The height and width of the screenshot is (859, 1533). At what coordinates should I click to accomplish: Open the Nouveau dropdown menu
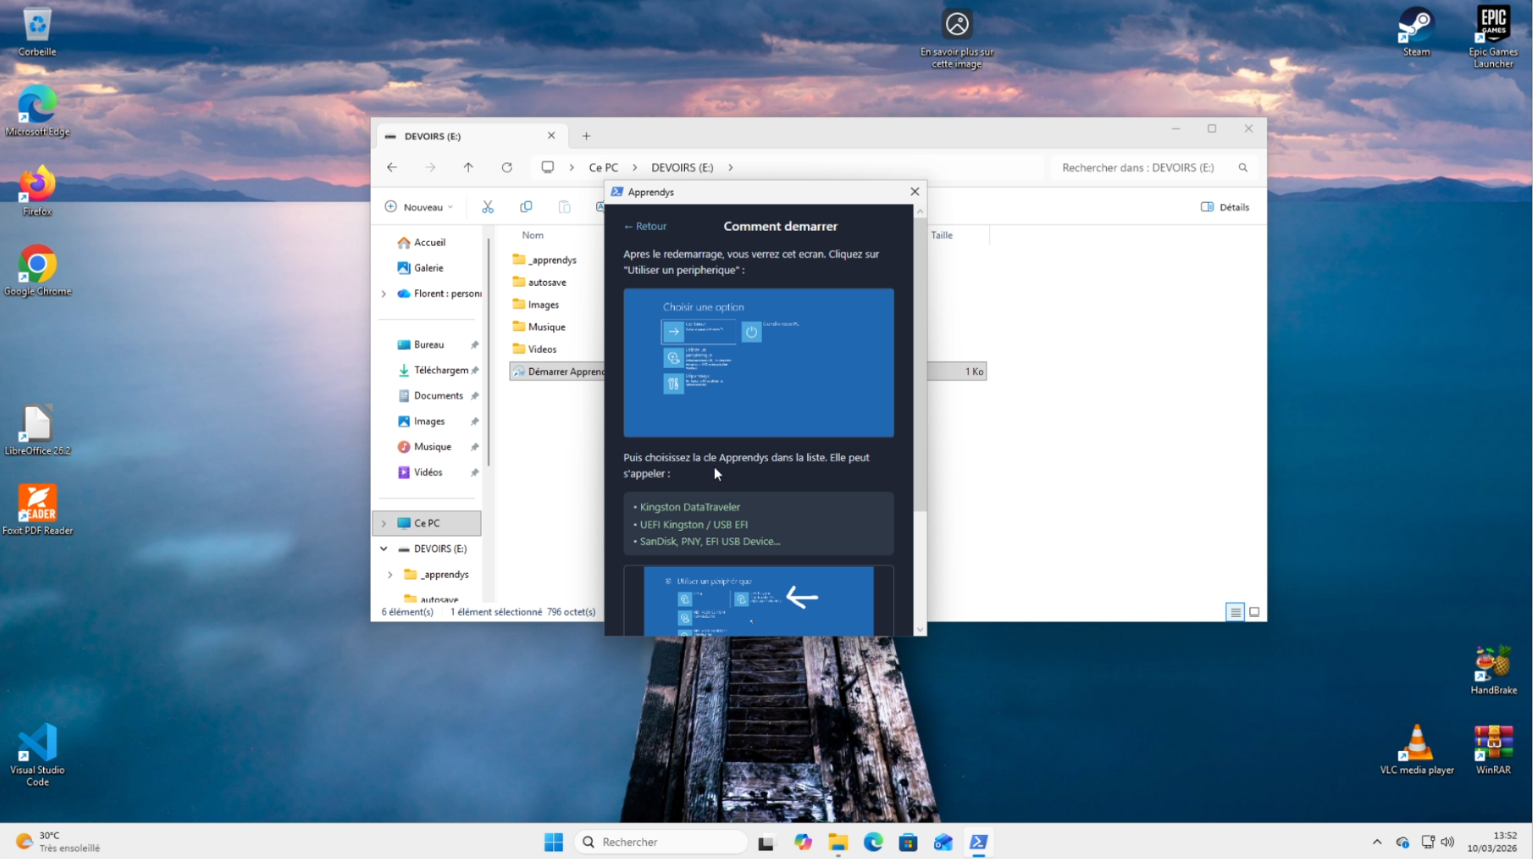(x=419, y=207)
